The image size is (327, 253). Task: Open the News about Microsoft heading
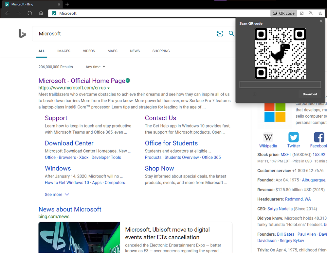coord(70,209)
